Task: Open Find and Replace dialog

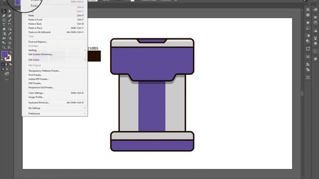Action: (55, 42)
